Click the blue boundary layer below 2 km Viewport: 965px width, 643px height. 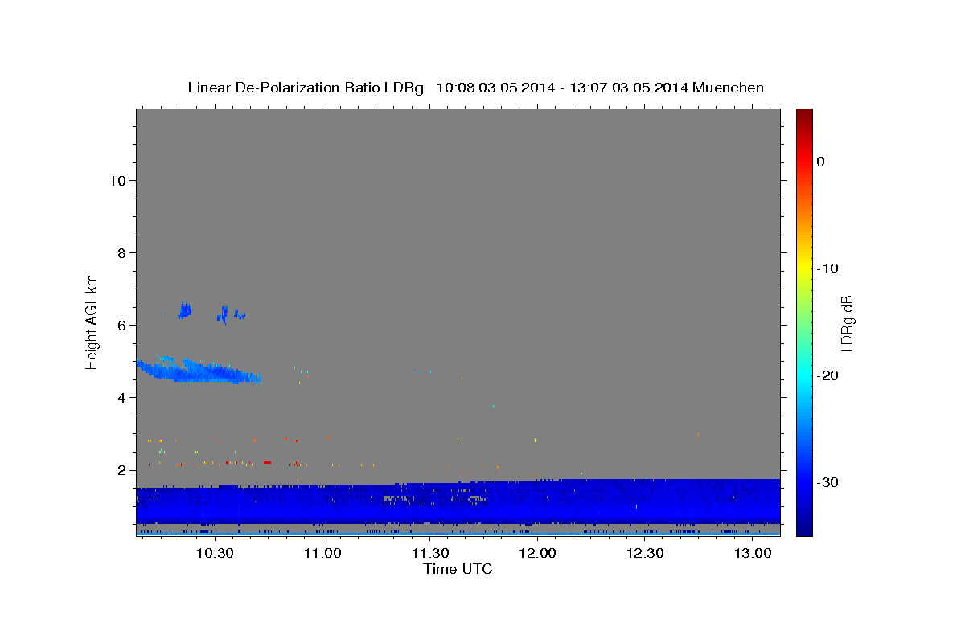[458, 502]
